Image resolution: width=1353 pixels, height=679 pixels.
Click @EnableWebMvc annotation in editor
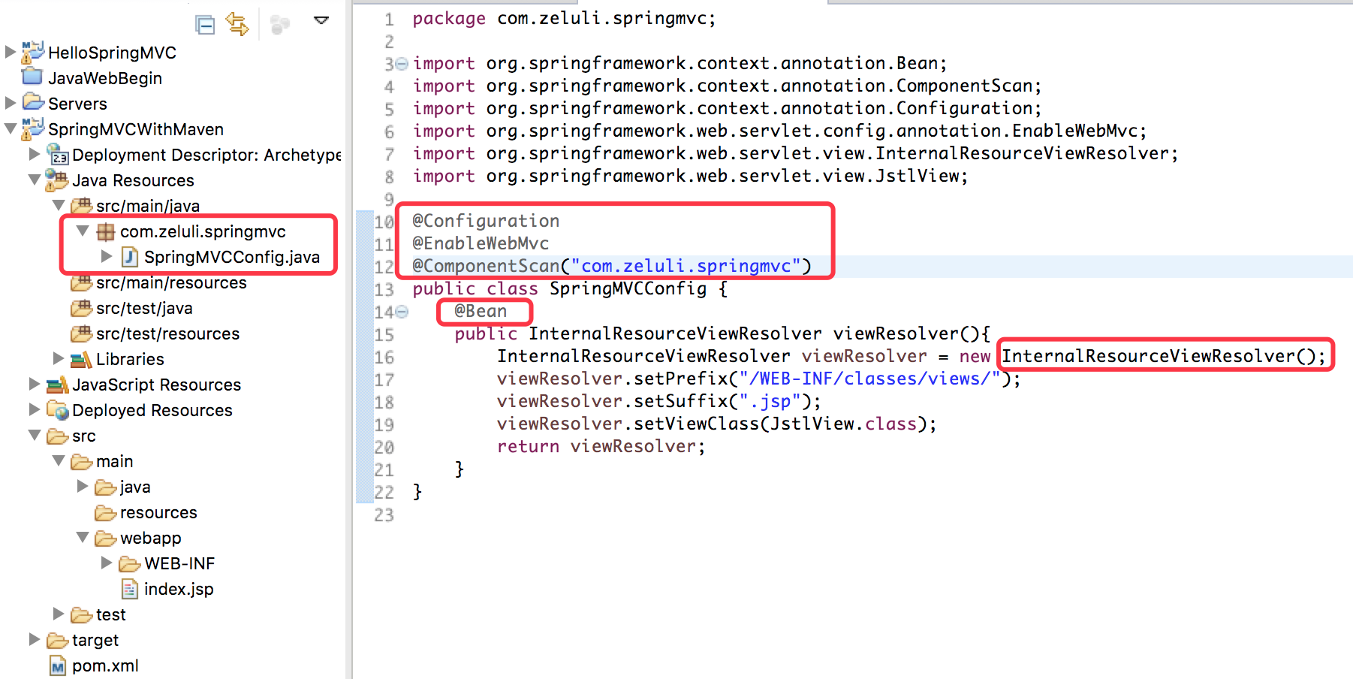481,243
